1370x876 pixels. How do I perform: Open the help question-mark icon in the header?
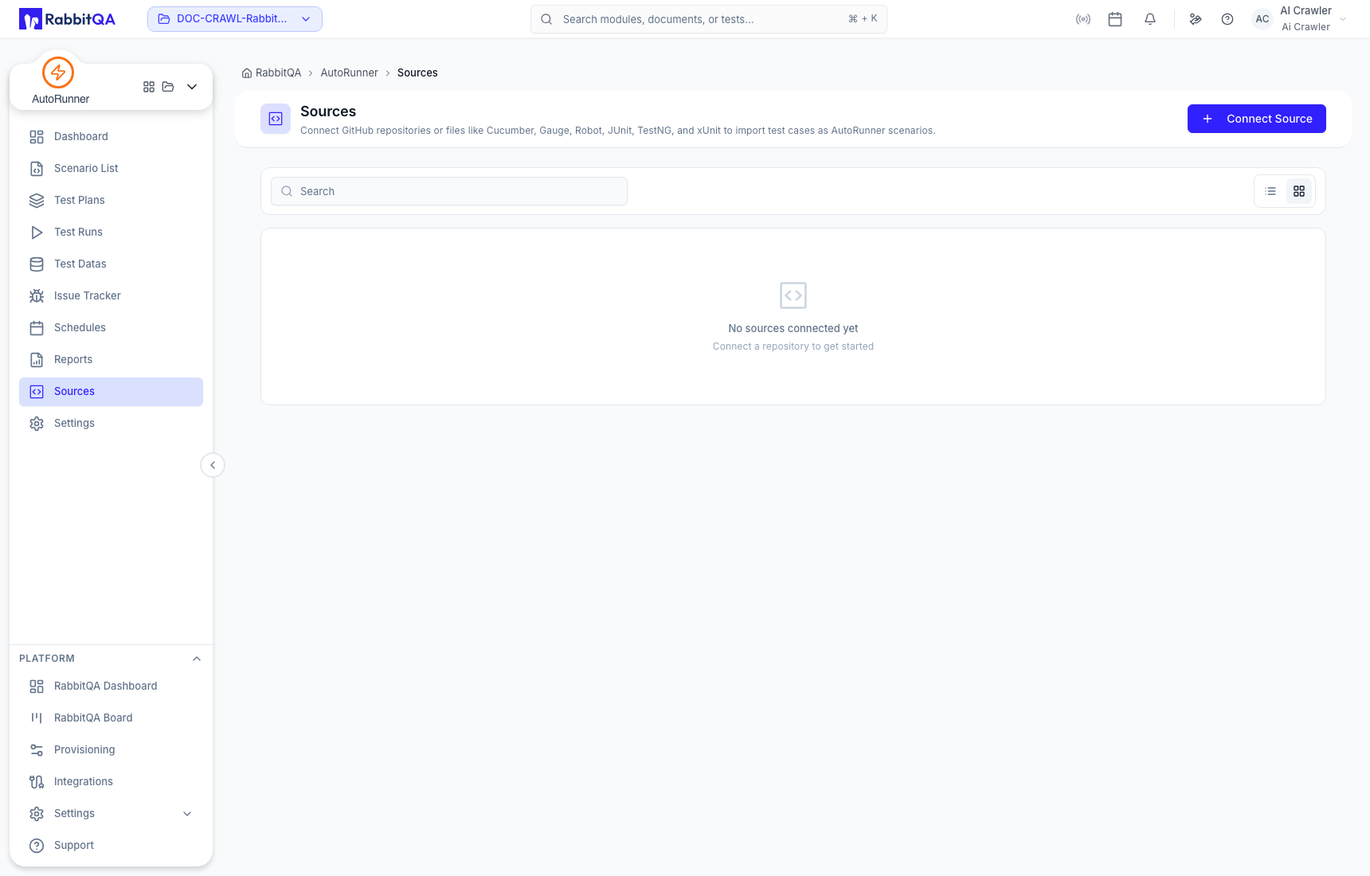[x=1227, y=19]
